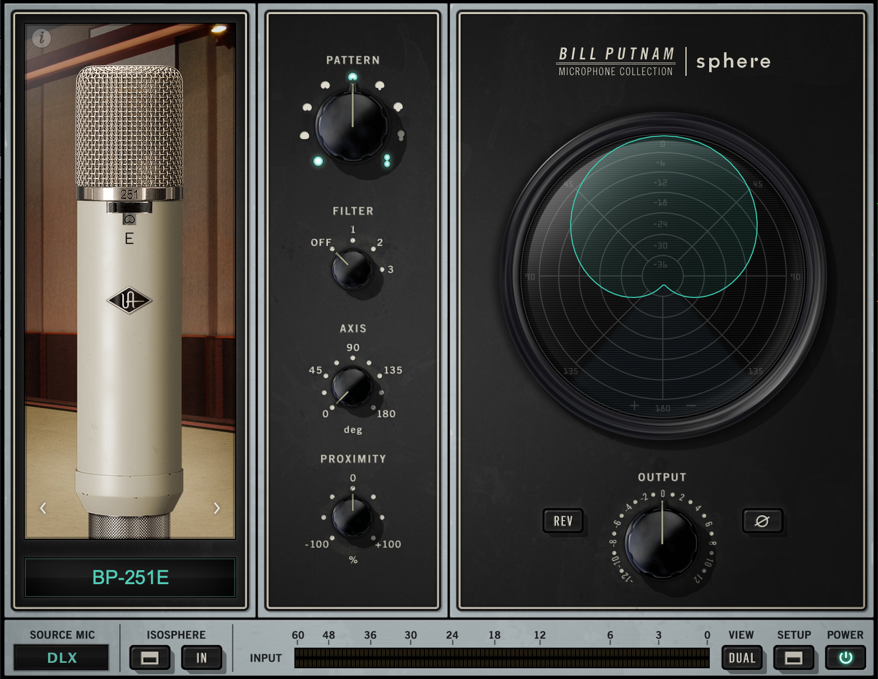Click the output scale -12 mark
878x679 pixels.
627,577
